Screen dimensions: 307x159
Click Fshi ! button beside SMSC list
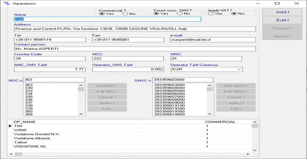click(236, 109)
